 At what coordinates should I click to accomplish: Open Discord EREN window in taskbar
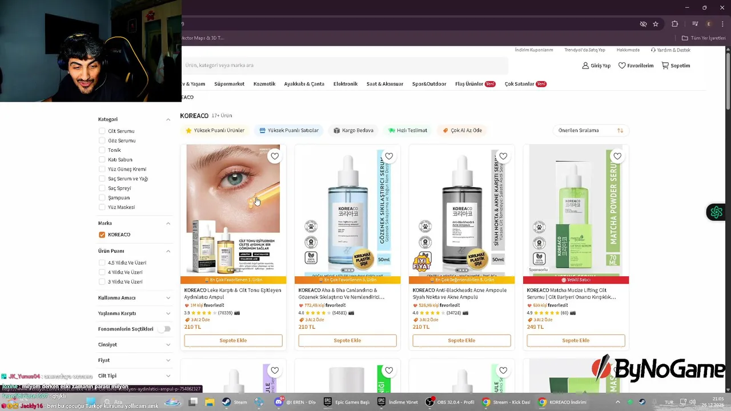(295, 402)
